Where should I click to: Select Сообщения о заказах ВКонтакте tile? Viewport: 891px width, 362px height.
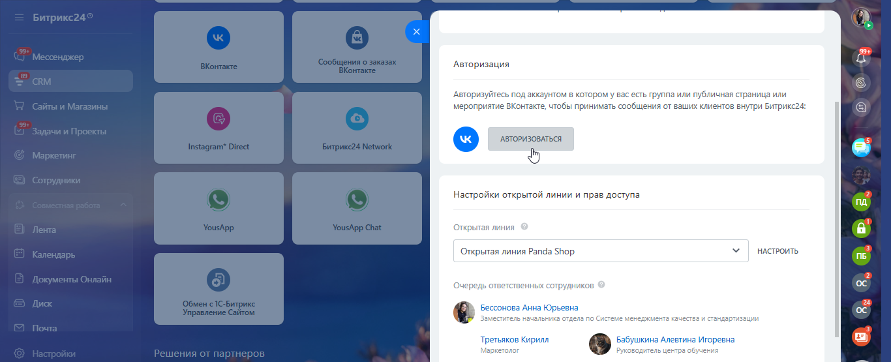(357, 46)
